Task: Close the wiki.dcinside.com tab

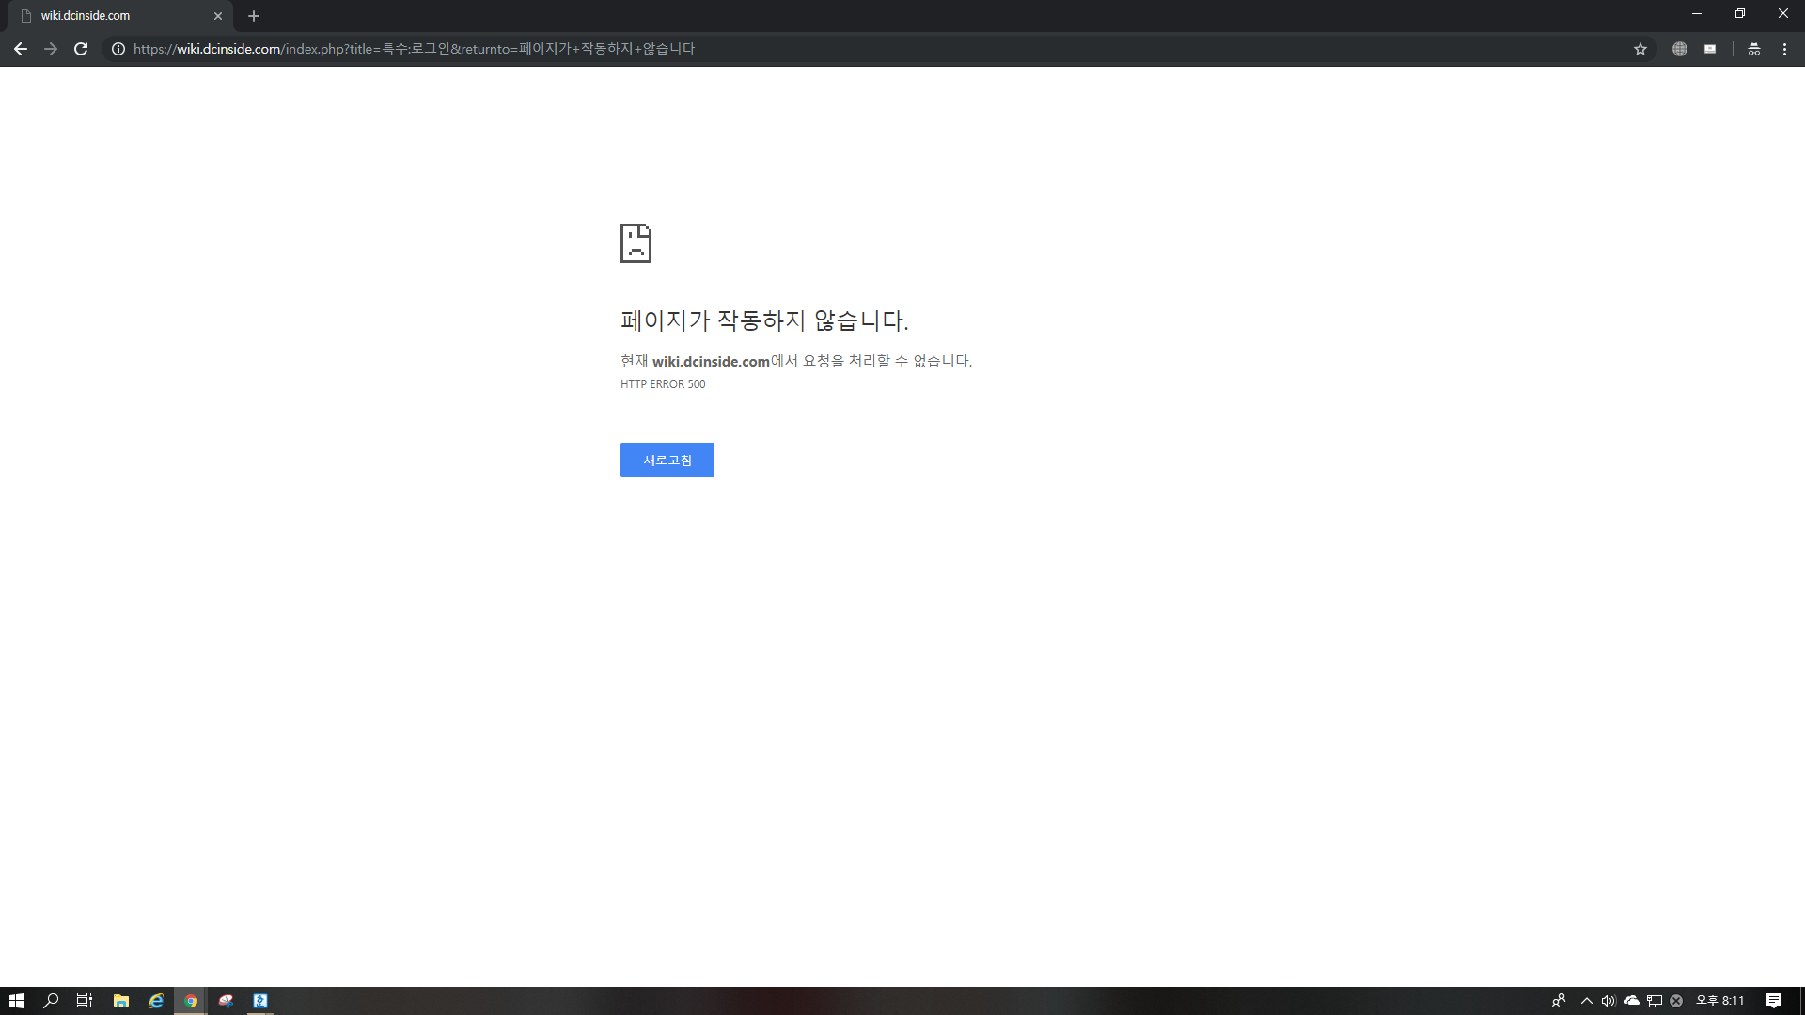Action: pos(218,16)
